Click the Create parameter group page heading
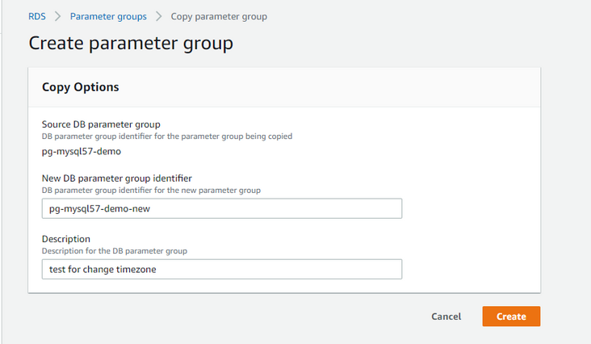Viewport: 591px width, 344px height. 131,44
